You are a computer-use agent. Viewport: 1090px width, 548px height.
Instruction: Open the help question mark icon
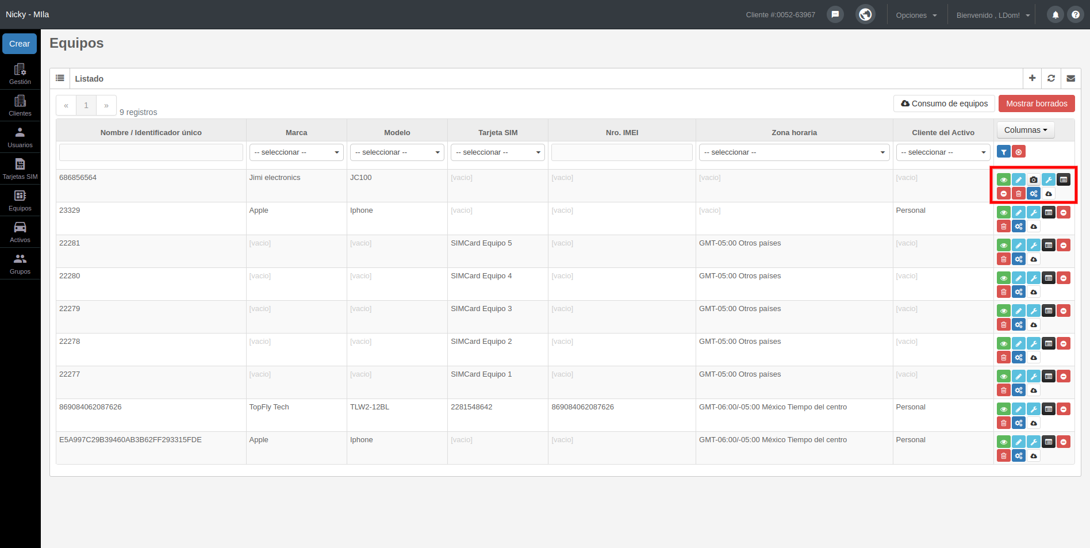pyautogui.click(x=1076, y=15)
